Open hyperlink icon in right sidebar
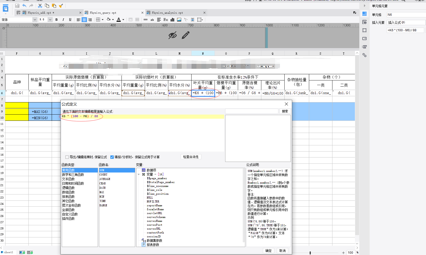The width and height of the screenshot is (426, 255). pos(364,55)
